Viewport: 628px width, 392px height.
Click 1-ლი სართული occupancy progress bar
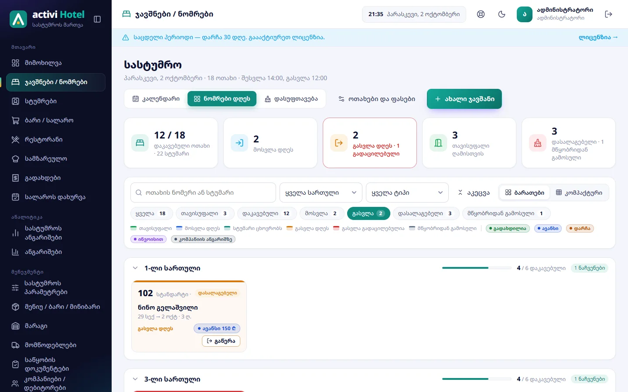[x=477, y=268]
